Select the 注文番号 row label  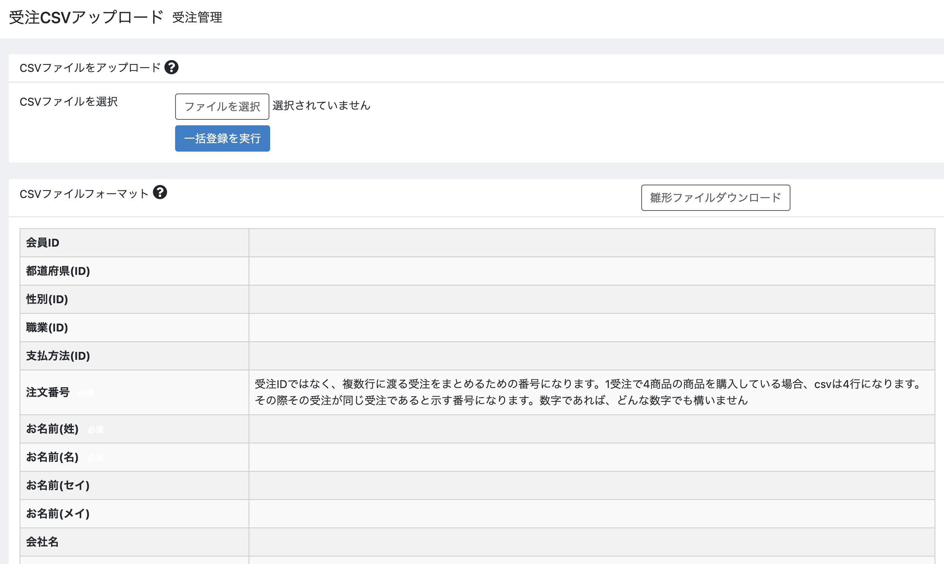click(48, 392)
